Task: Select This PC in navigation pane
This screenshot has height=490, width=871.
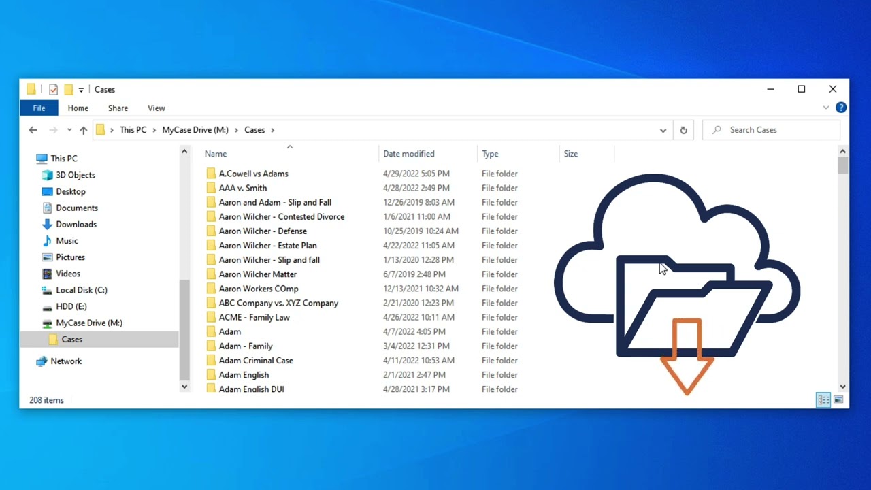Action: pyautogui.click(x=64, y=159)
